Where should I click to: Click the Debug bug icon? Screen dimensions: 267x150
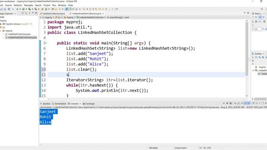point(18,9)
